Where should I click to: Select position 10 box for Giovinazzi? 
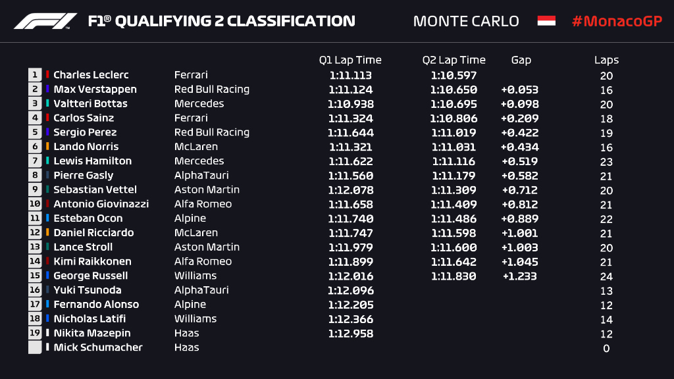[35, 204]
